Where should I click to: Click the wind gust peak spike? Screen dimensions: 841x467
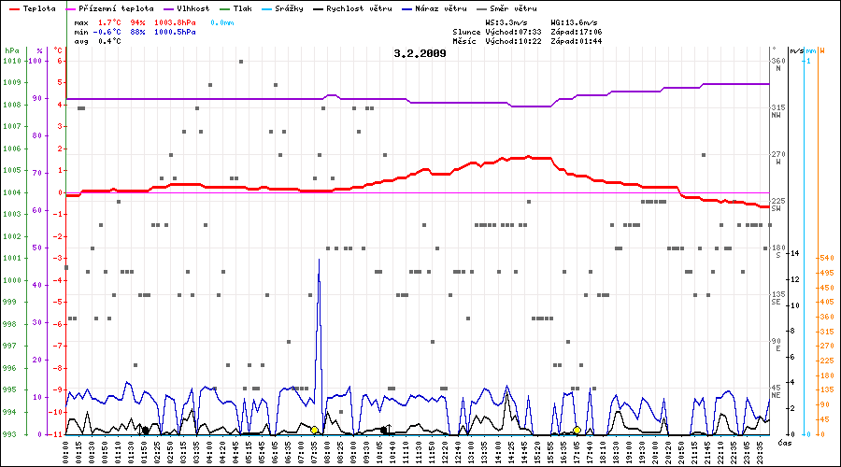[x=320, y=262]
